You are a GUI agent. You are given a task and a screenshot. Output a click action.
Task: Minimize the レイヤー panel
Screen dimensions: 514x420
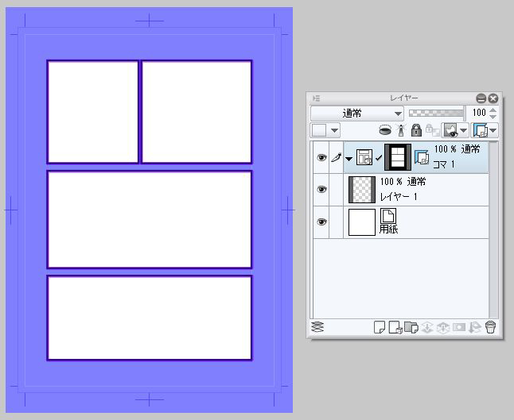pos(481,98)
